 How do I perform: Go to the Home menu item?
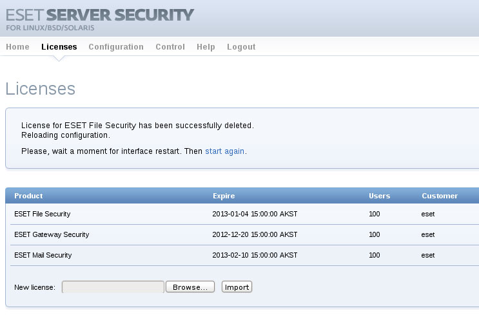pyautogui.click(x=17, y=47)
